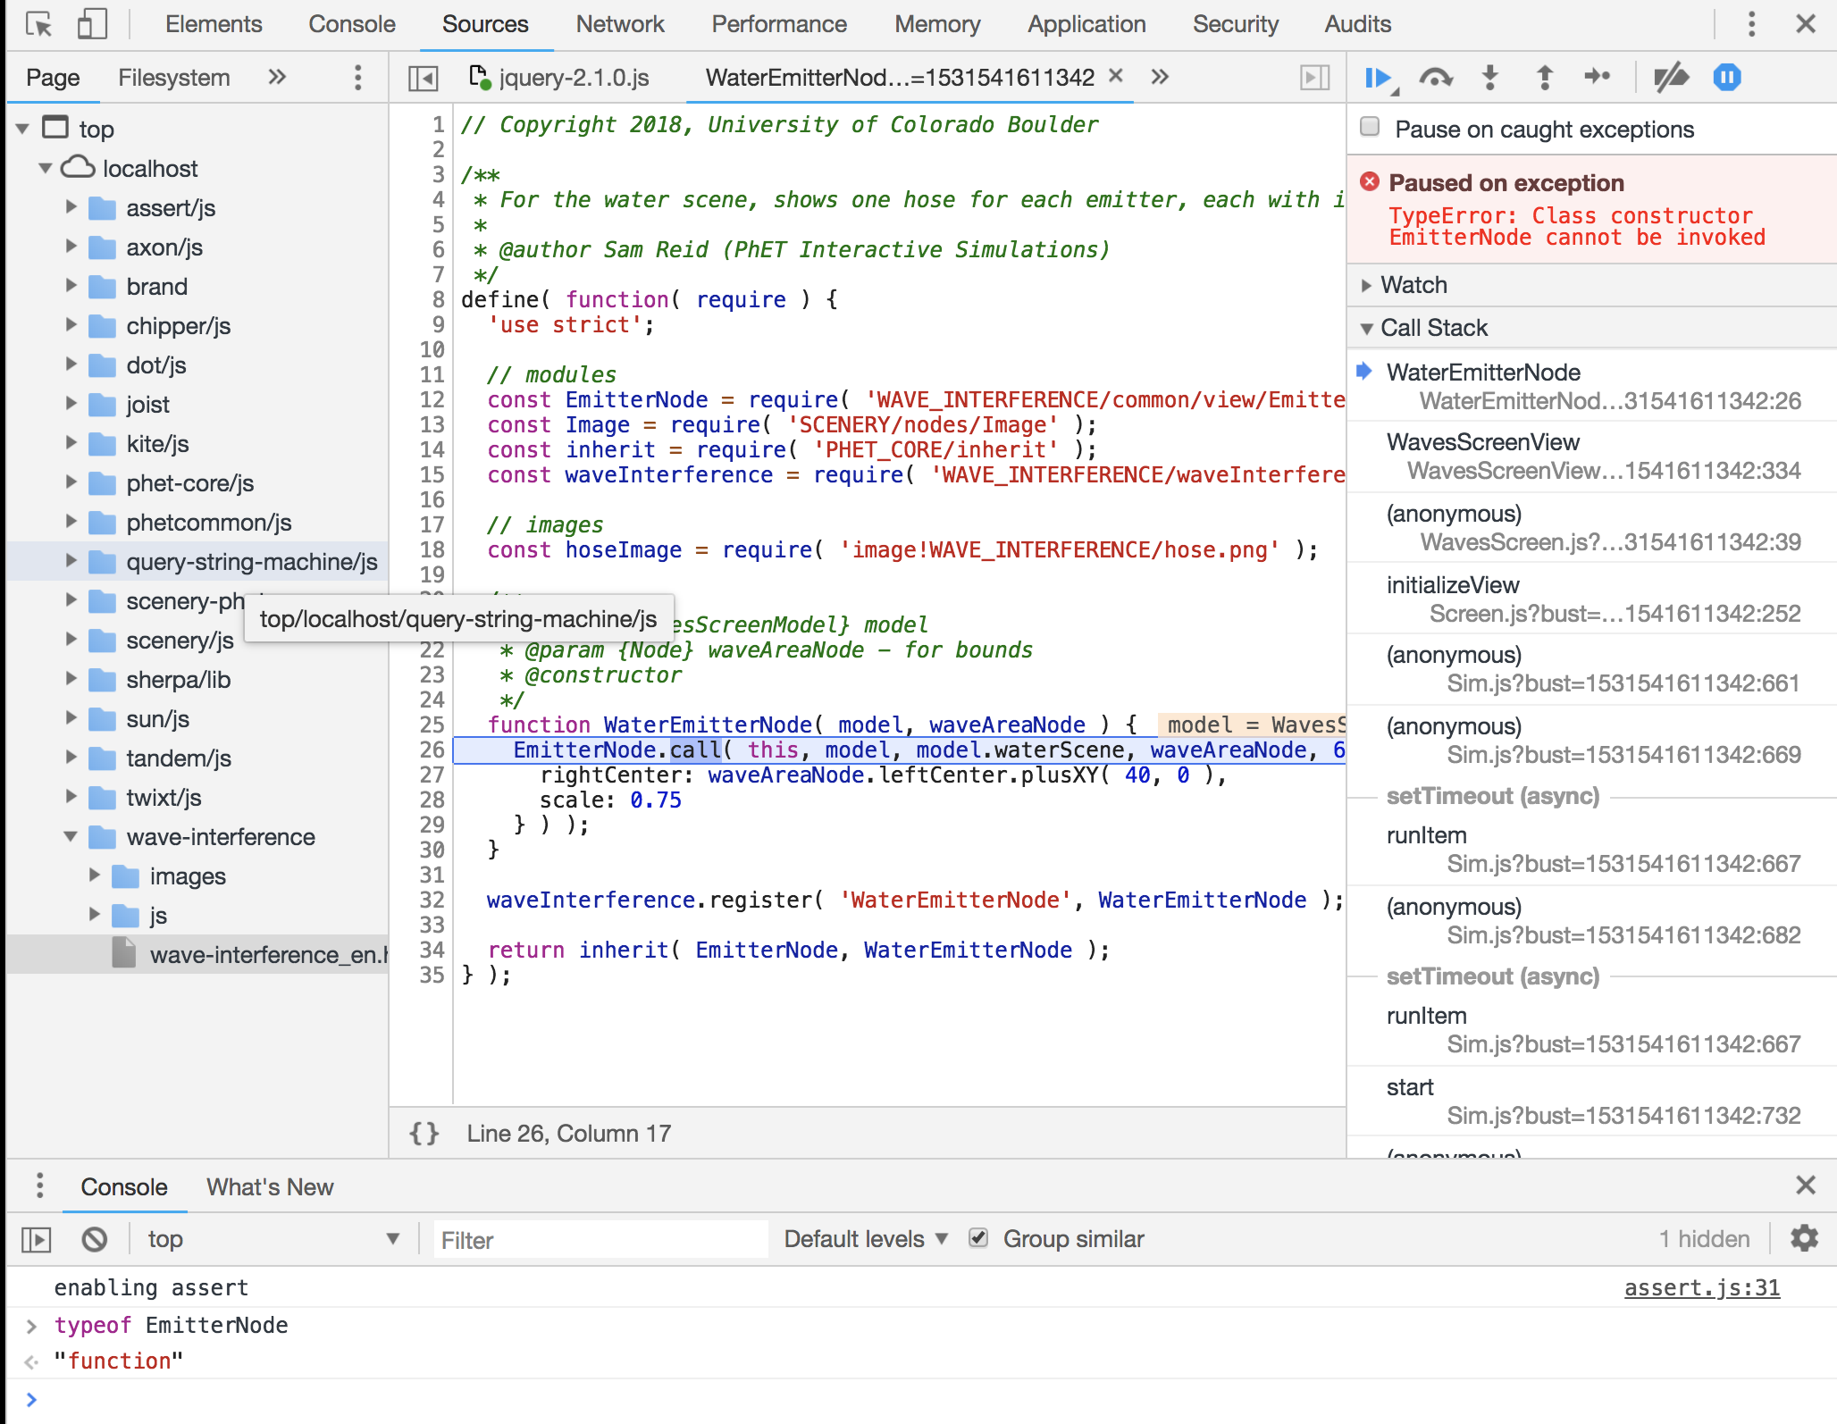Open console settings gear
The width and height of the screenshot is (1837, 1424).
point(1804,1238)
